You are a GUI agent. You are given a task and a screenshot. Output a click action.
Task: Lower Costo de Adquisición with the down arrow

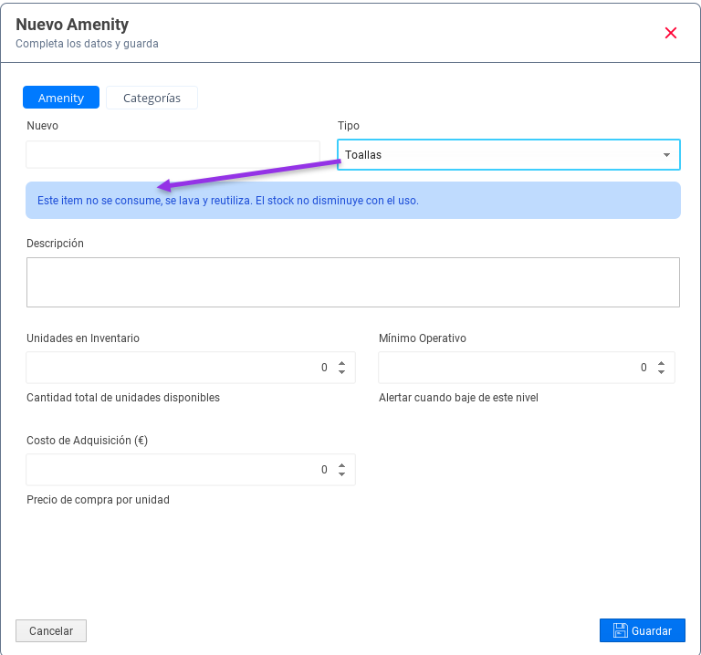[341, 474]
